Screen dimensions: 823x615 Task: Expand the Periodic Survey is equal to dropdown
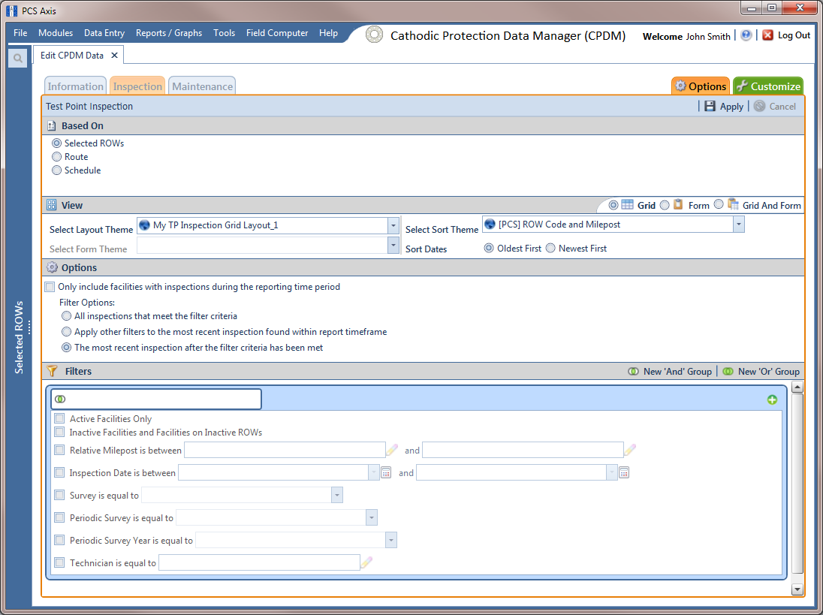coord(371,517)
